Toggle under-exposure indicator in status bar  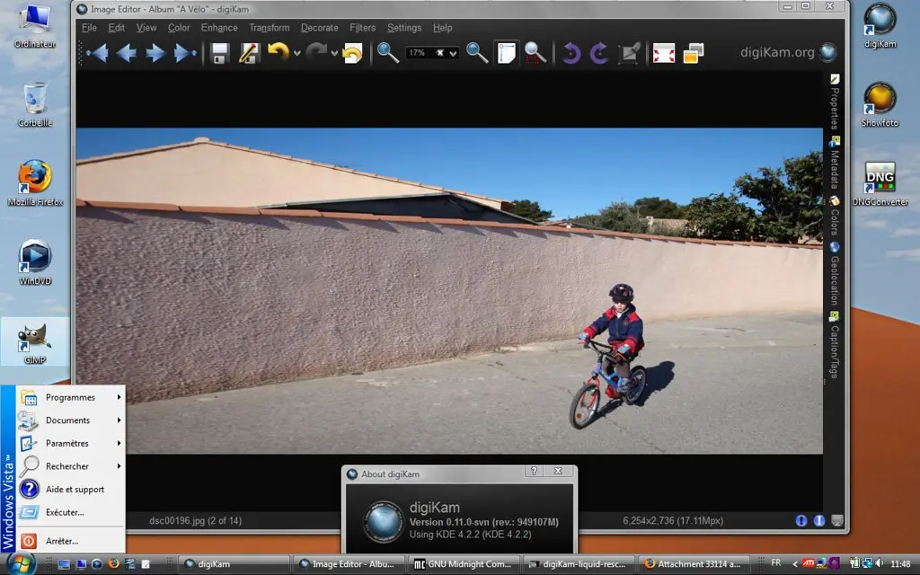pos(801,520)
